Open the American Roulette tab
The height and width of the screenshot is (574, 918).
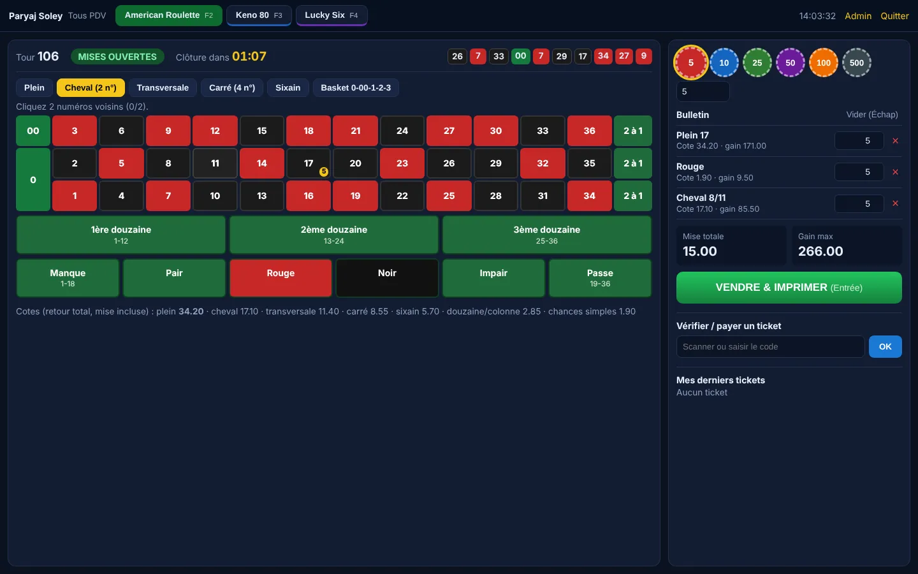click(169, 15)
